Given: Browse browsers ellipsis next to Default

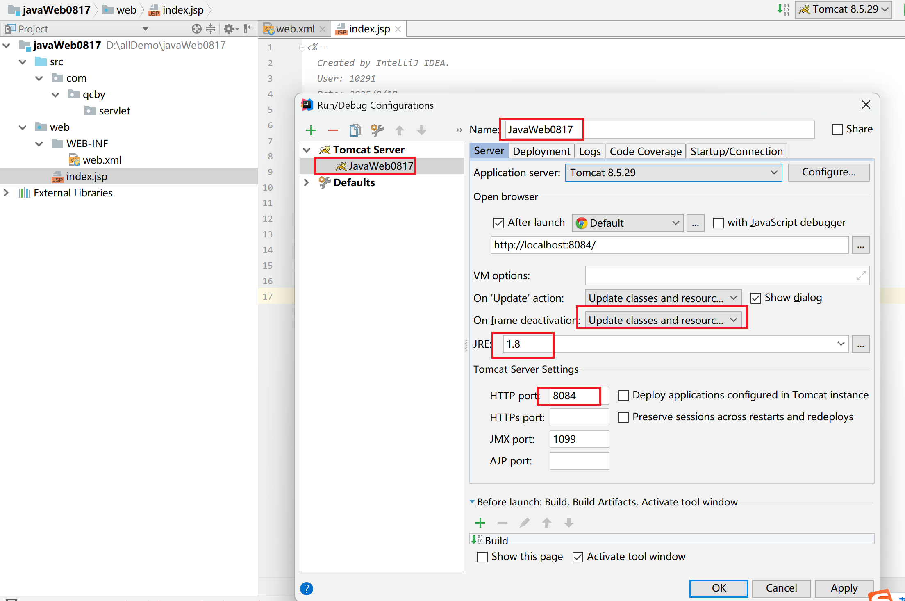Looking at the screenshot, I should coord(696,223).
